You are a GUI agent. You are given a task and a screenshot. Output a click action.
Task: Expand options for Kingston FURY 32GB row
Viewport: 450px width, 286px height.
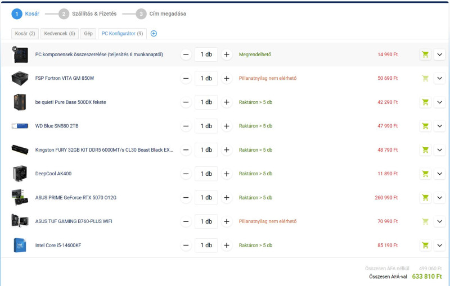(439, 150)
